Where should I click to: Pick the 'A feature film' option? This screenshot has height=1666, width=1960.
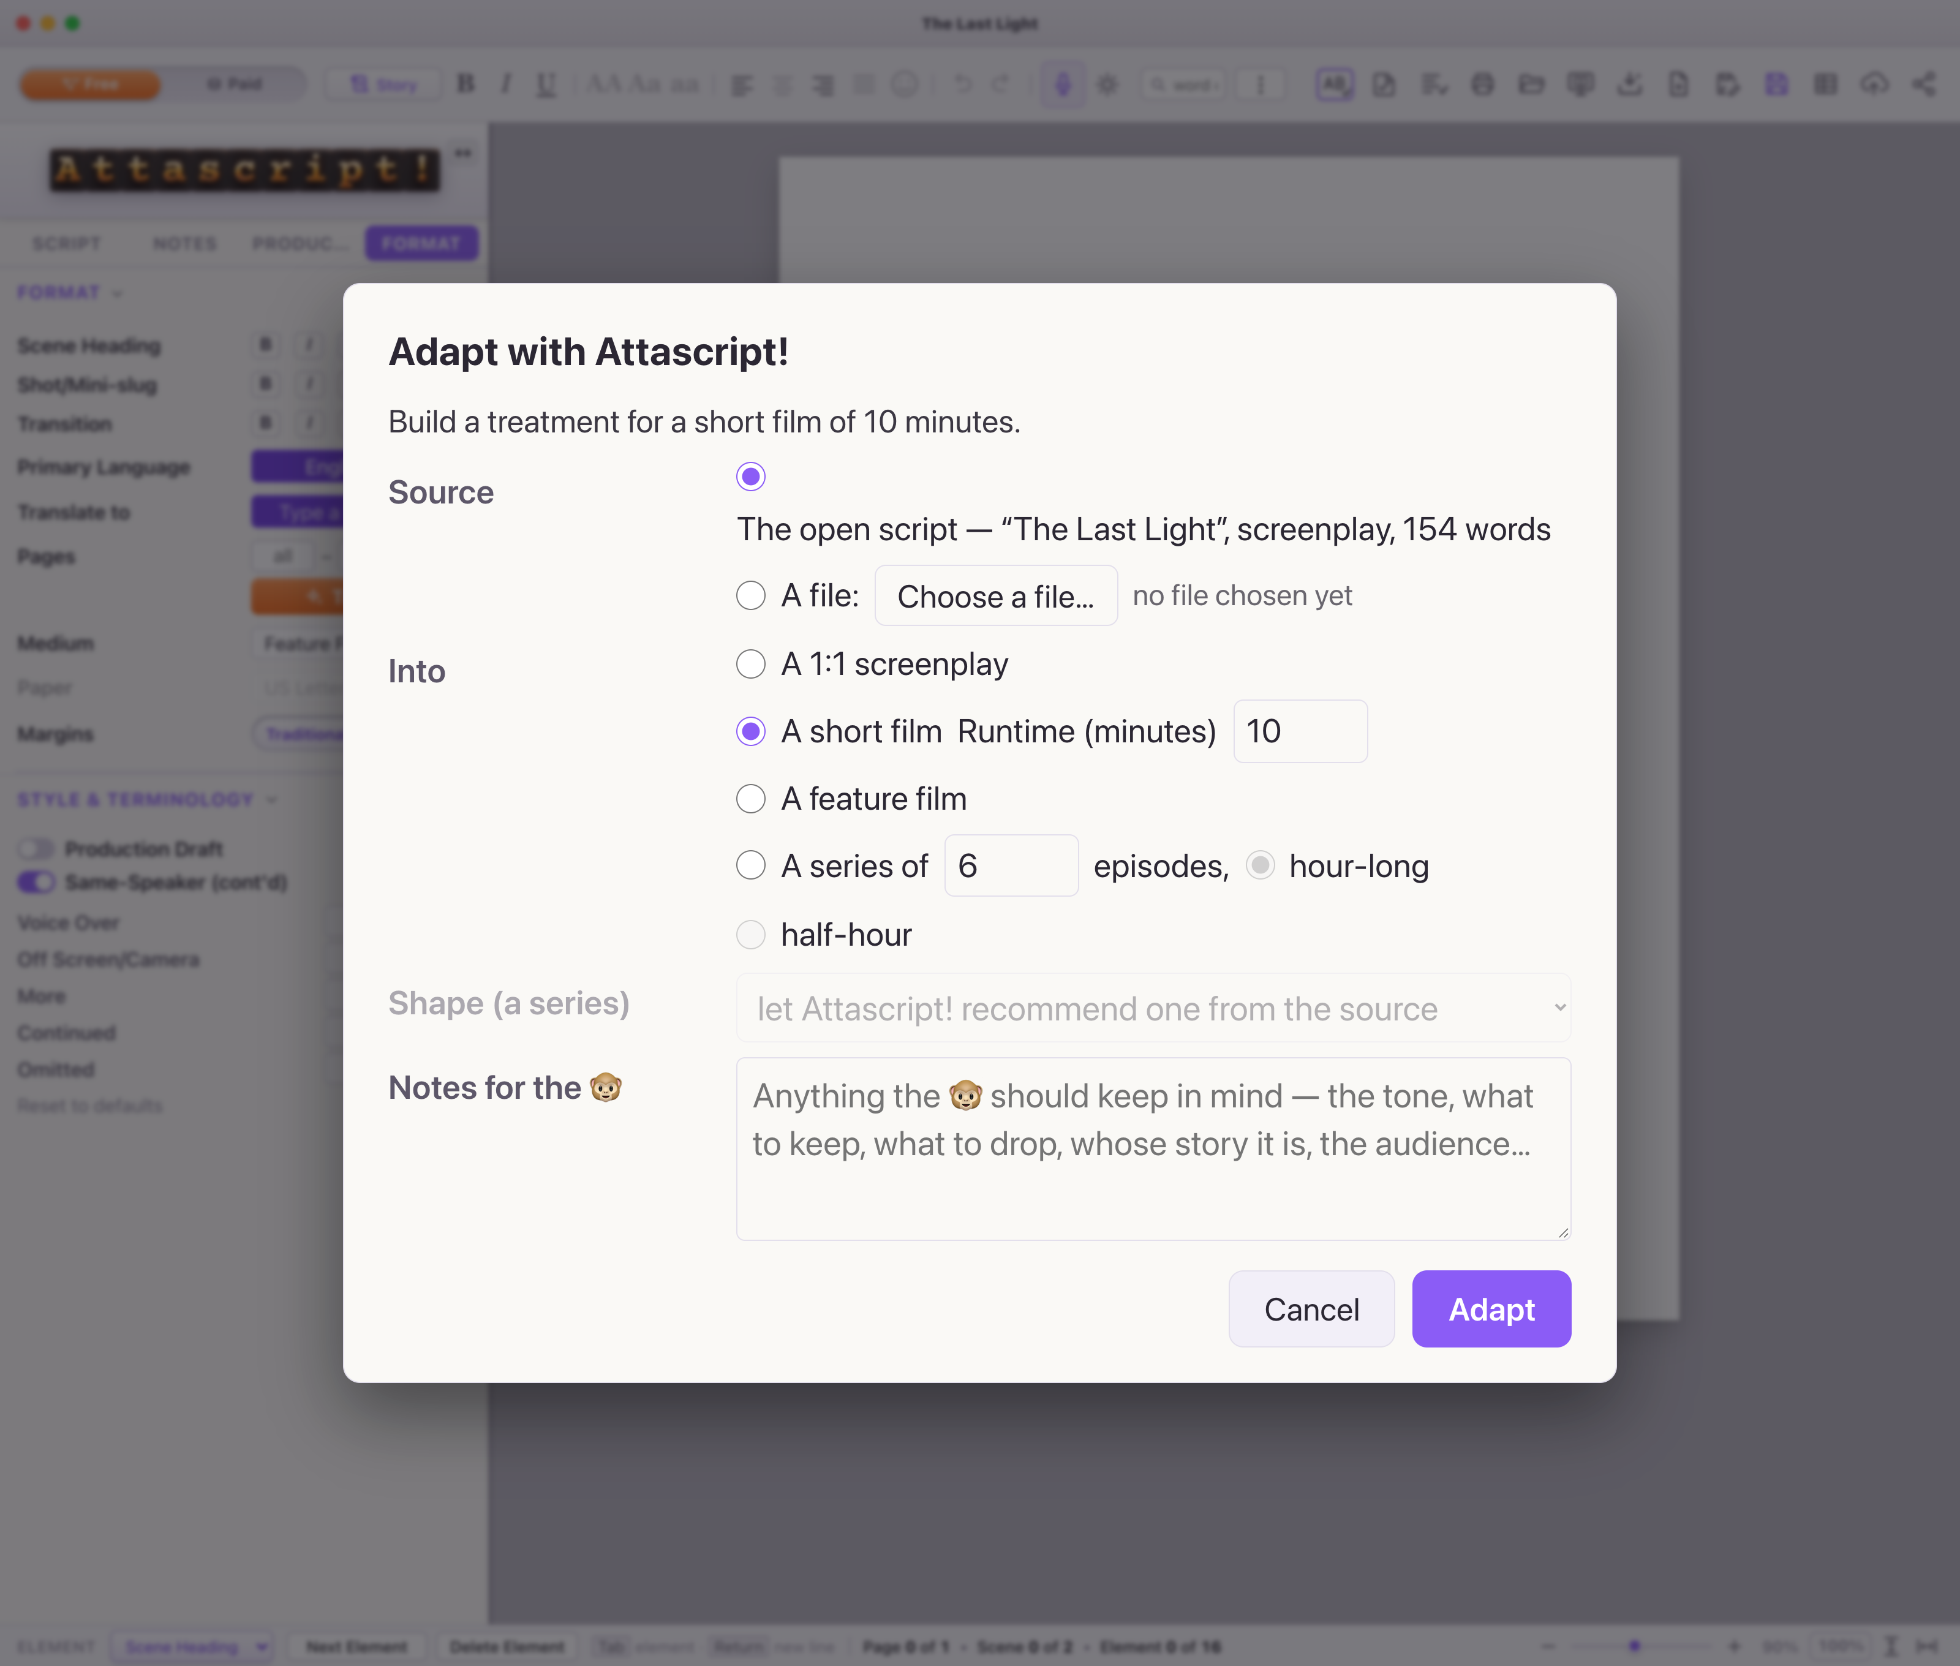coord(751,799)
